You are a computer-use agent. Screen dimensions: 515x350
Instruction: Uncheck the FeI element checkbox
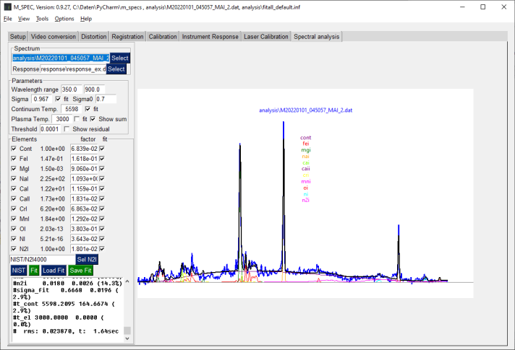point(14,158)
